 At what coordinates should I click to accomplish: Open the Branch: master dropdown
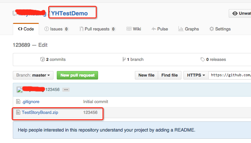(x=33, y=75)
